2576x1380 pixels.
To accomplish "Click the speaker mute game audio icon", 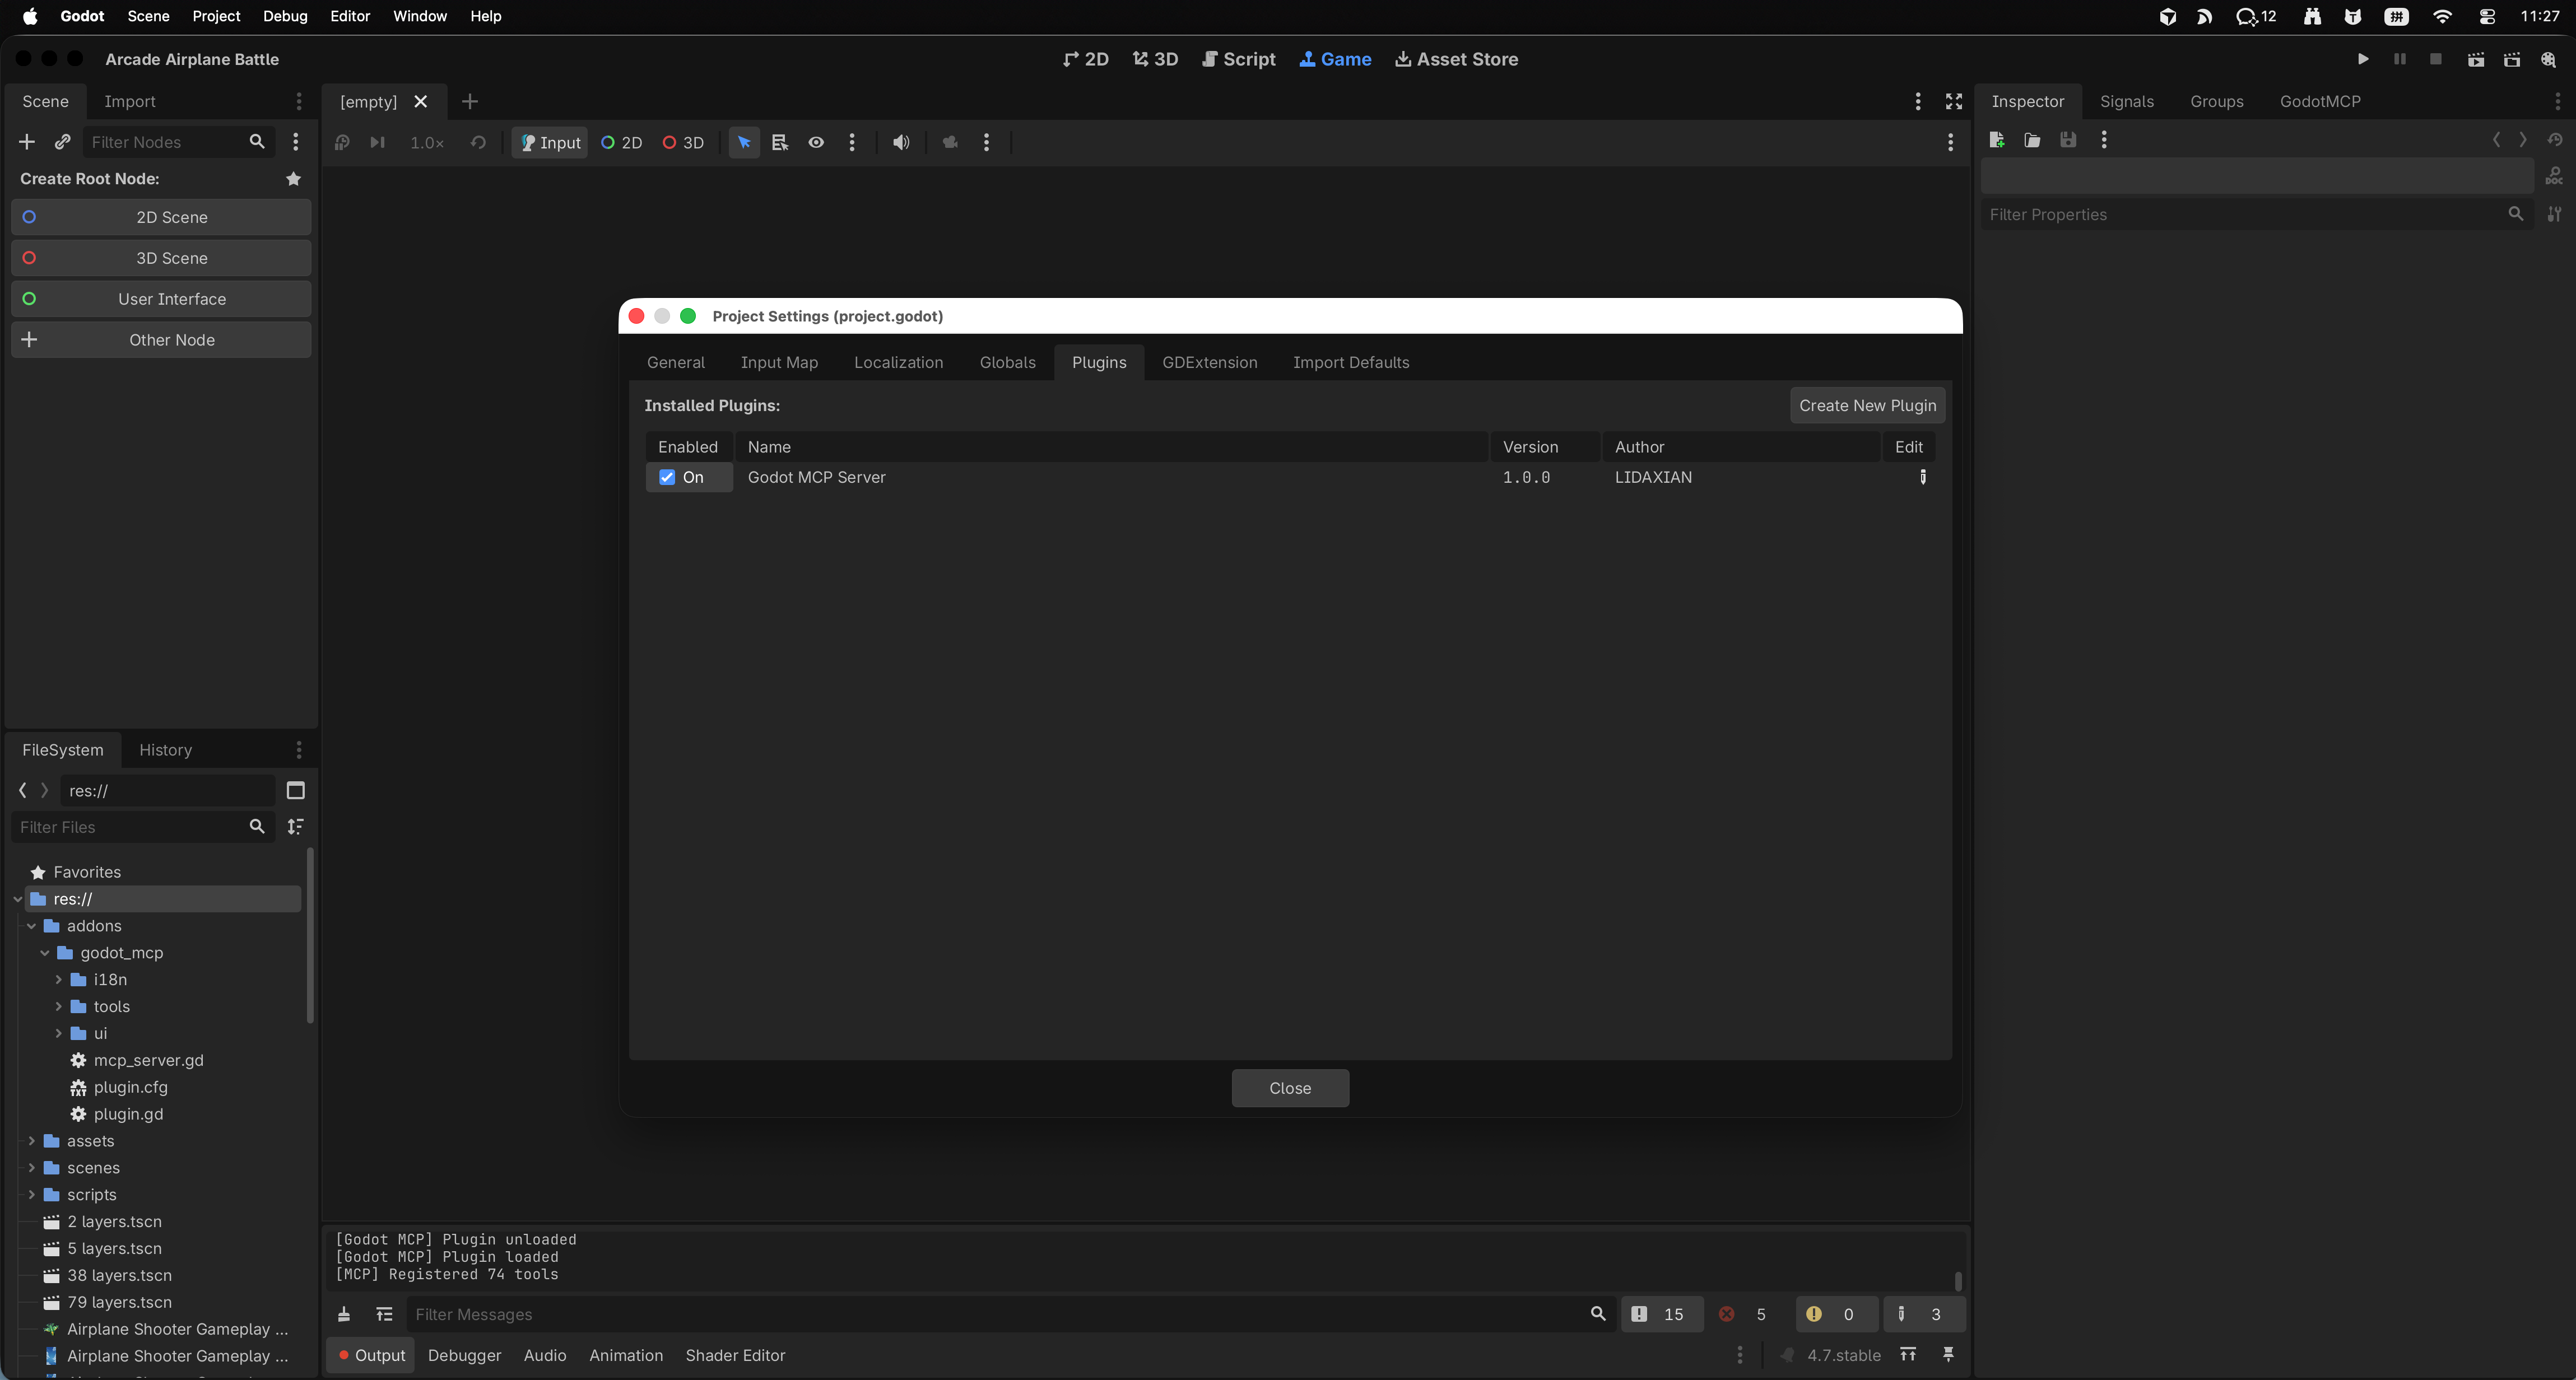I will point(901,143).
